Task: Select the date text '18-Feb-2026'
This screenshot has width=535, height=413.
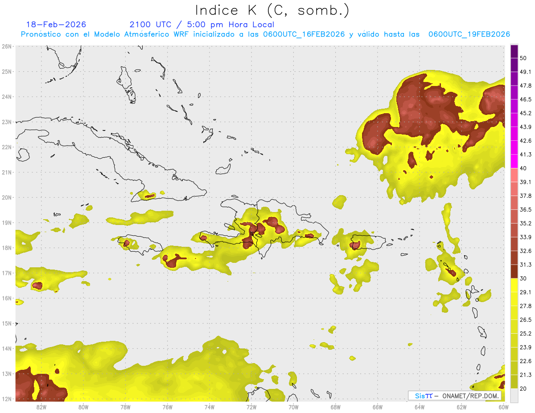Action: (56, 25)
